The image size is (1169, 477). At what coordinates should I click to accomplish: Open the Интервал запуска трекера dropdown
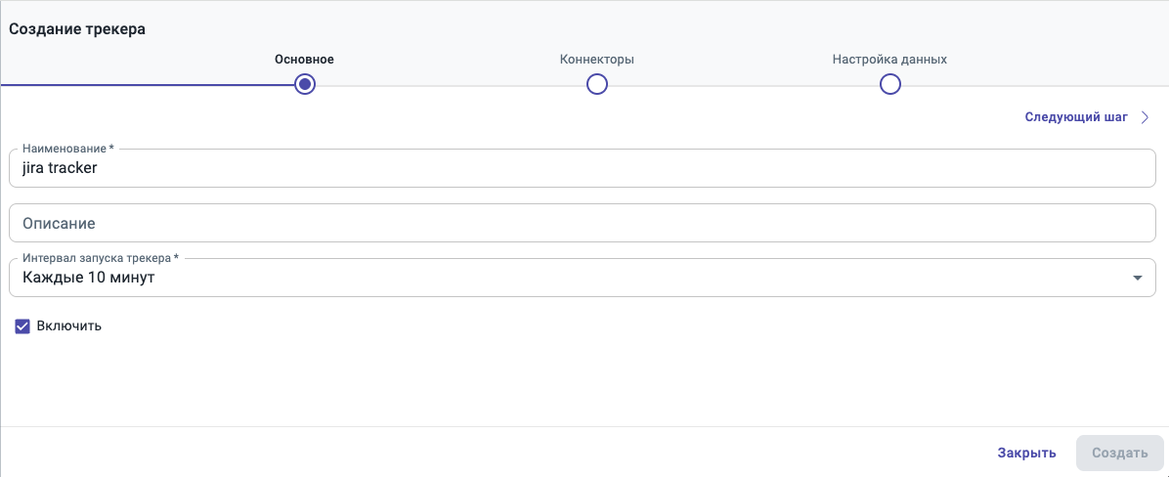click(582, 279)
